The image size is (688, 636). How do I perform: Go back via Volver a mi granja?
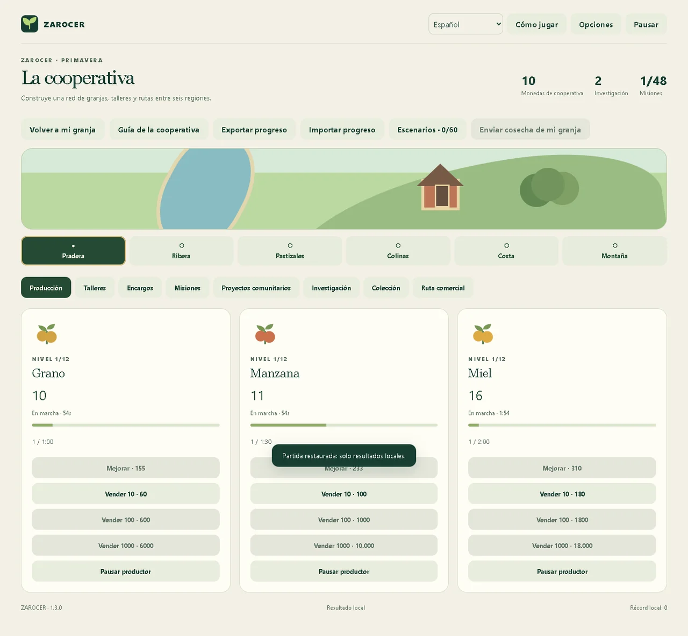click(63, 130)
